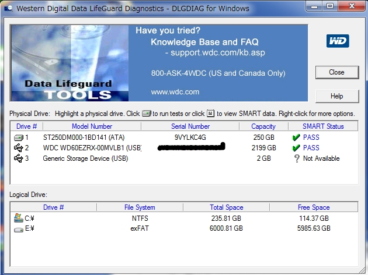Click the green PASS checkmark for WD60EZRX
The image size is (368, 275).
(x=296, y=147)
